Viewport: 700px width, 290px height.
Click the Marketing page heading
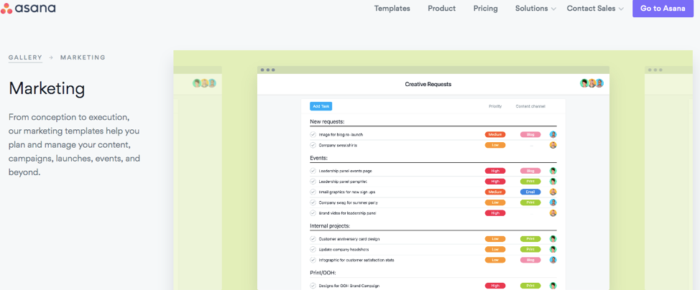coord(47,88)
